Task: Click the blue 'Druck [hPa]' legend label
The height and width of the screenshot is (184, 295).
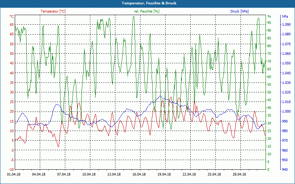Action: tap(239, 11)
